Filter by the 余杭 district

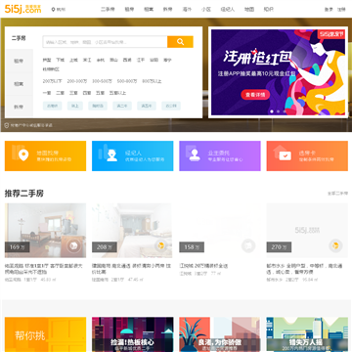click(x=100, y=60)
